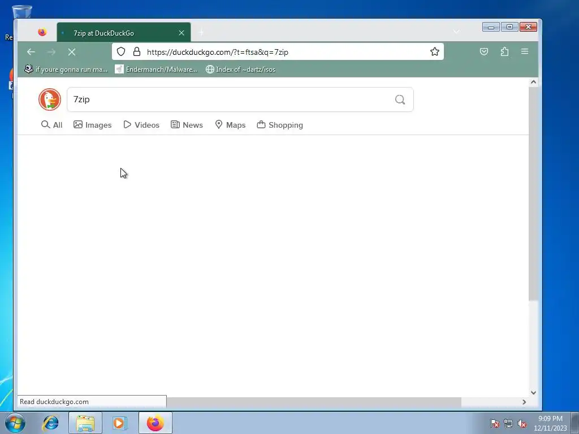The width and height of the screenshot is (579, 434).
Task: Open the Firefox application menu
Action: 525,51
